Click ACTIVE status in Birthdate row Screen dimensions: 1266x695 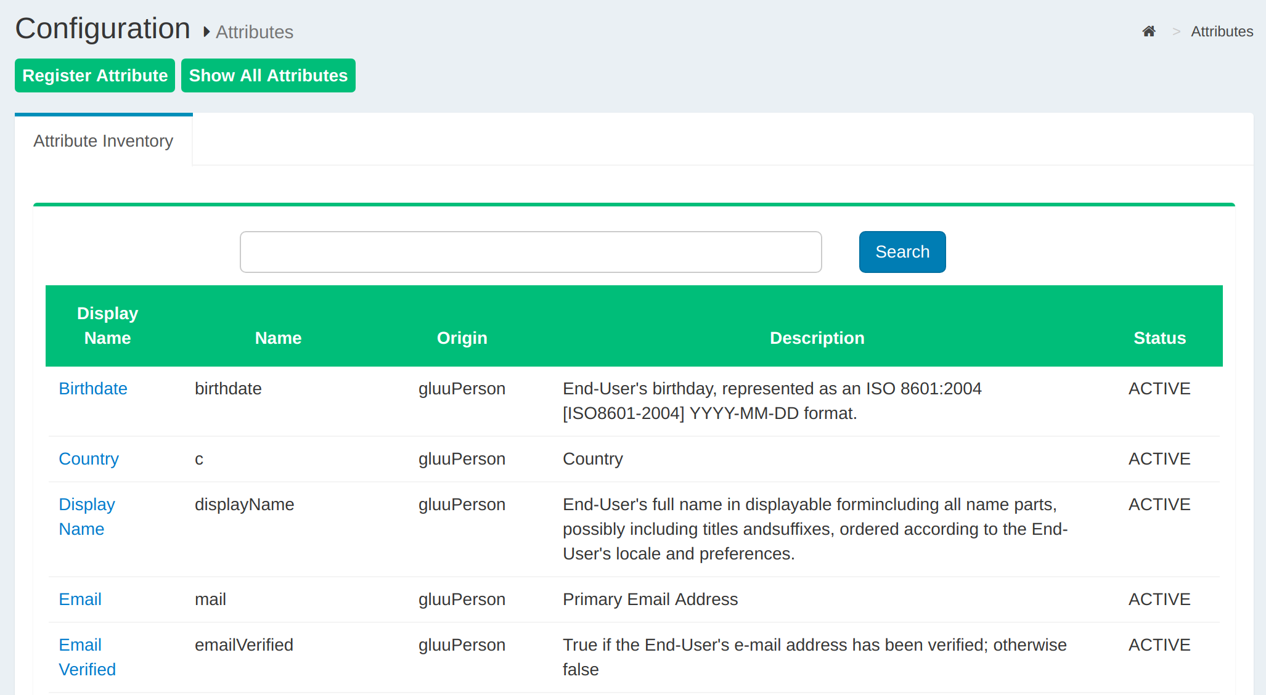click(1159, 389)
